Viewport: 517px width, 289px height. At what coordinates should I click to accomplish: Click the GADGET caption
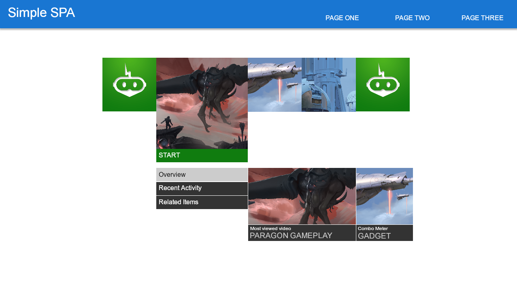coord(374,236)
